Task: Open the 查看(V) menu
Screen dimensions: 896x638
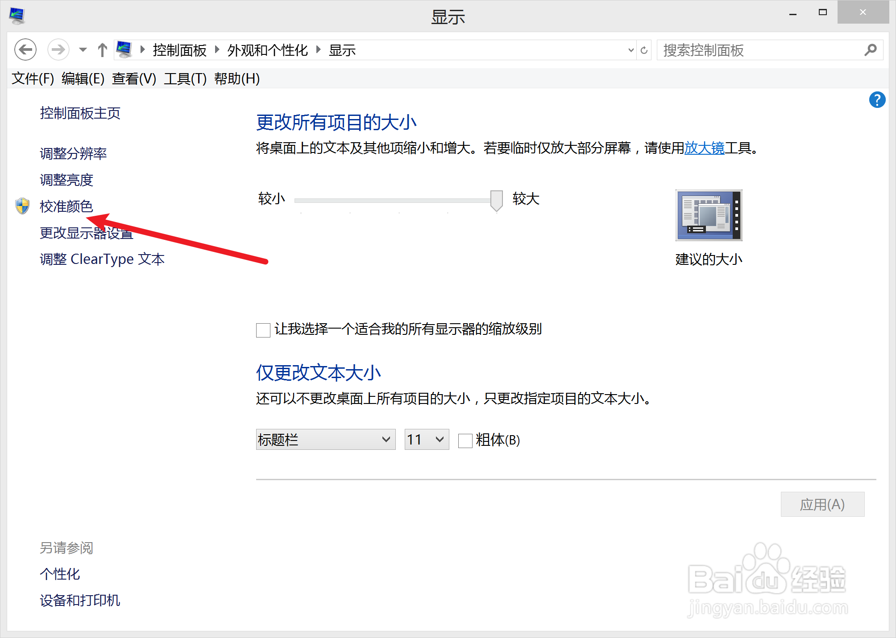Action: point(134,79)
